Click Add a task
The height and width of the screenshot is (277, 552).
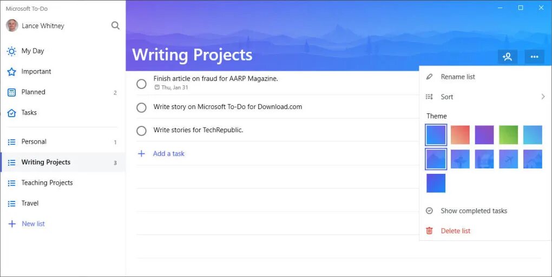point(168,154)
